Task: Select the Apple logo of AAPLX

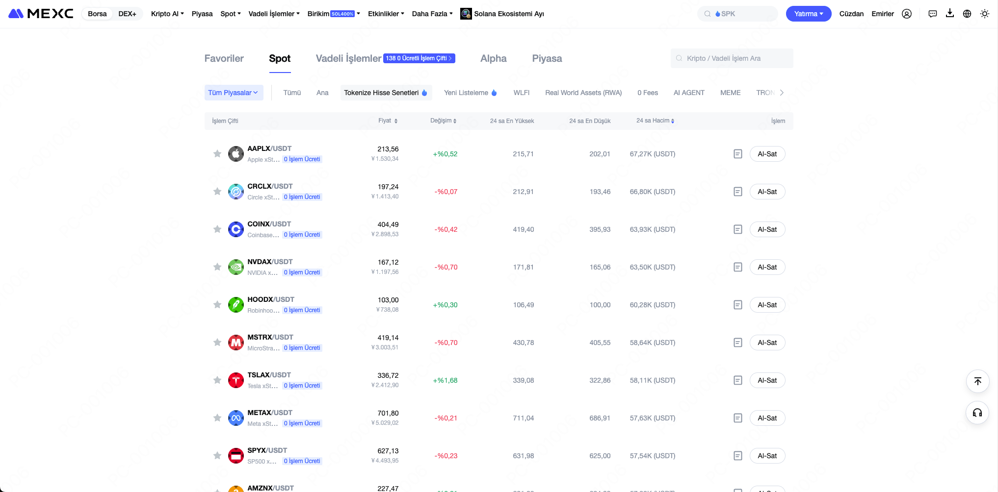Action: pos(236,154)
